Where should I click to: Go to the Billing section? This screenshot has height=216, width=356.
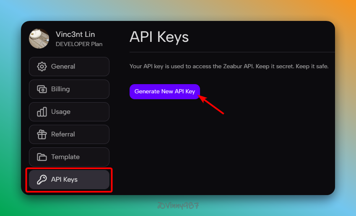(x=60, y=89)
